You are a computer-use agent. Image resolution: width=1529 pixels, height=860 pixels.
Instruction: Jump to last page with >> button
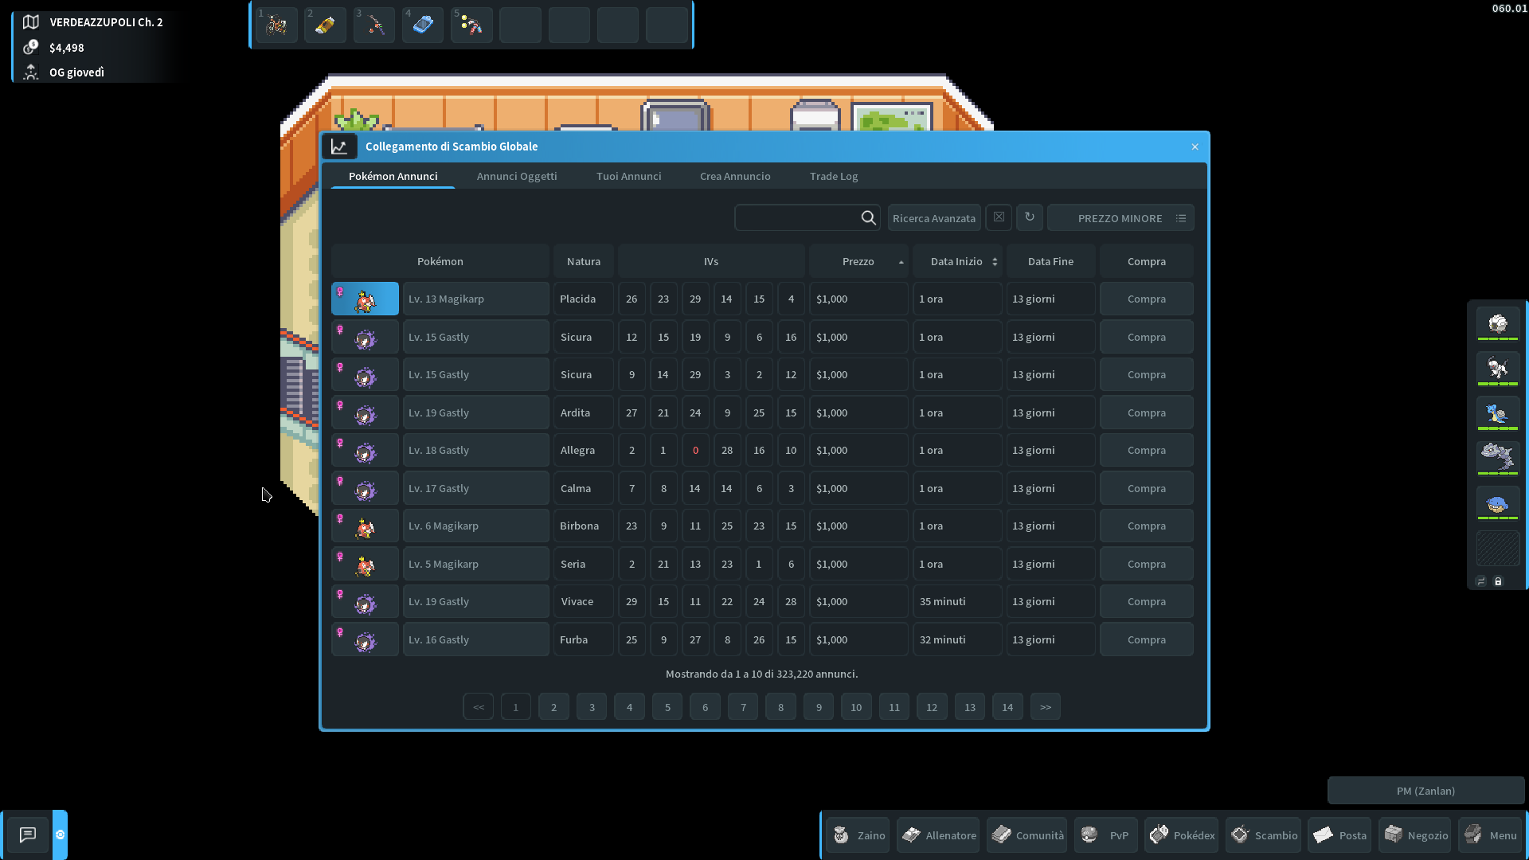pos(1046,707)
